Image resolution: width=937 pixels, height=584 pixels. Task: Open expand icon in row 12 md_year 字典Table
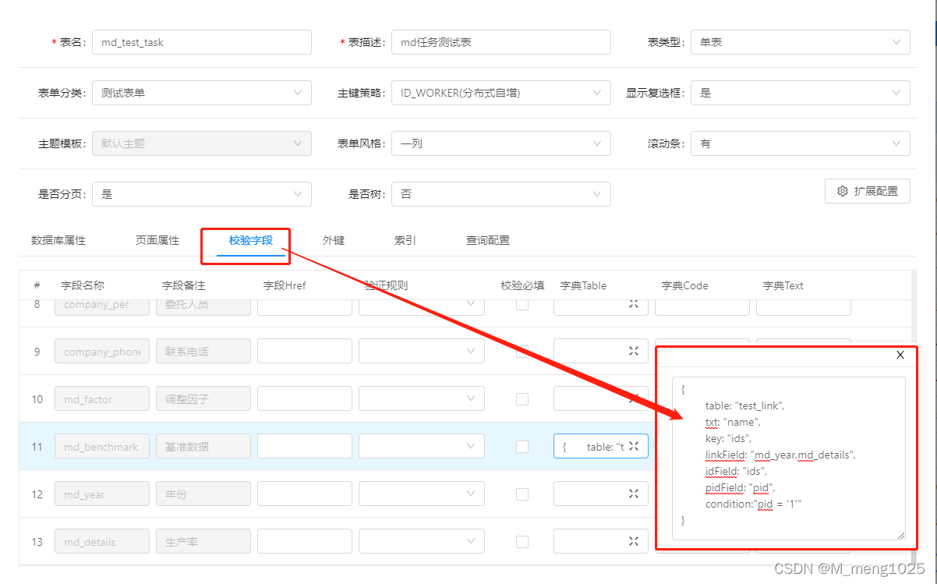point(634,494)
